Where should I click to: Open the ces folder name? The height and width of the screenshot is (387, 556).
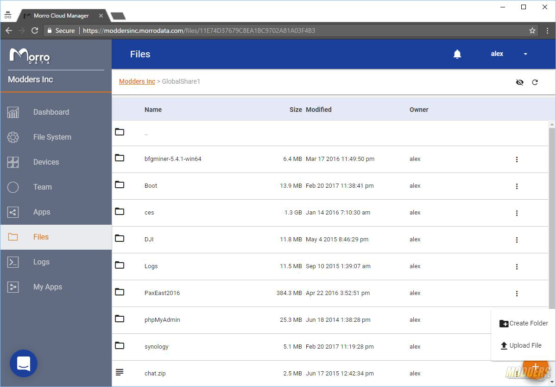(x=149, y=213)
